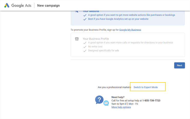
Task: Click the checkmark beside 'Best if you have Google Analytics'
Action: (85, 19)
